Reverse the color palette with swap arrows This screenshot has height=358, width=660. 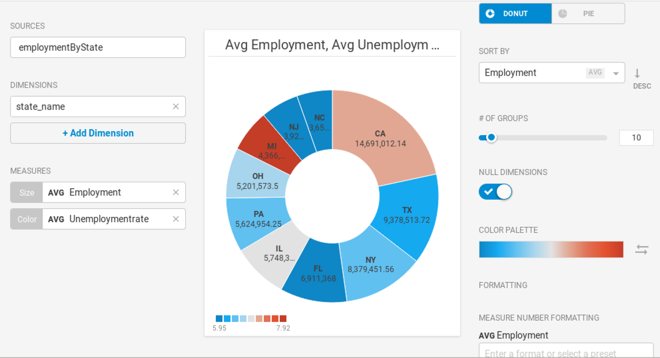(641, 250)
